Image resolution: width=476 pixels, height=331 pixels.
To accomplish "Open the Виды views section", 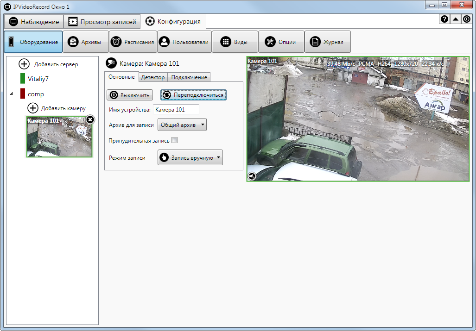I will click(x=235, y=42).
